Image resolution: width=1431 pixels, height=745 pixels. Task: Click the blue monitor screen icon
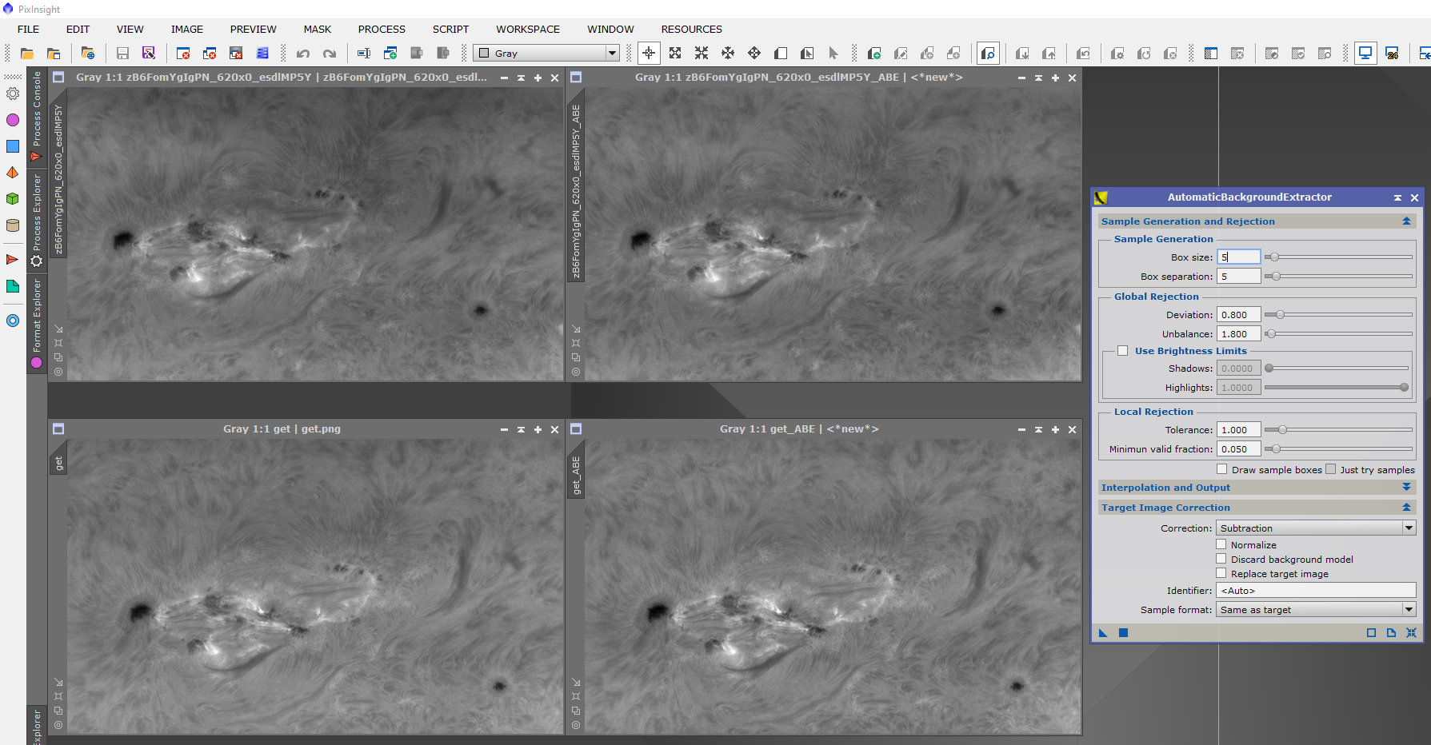1365,54
